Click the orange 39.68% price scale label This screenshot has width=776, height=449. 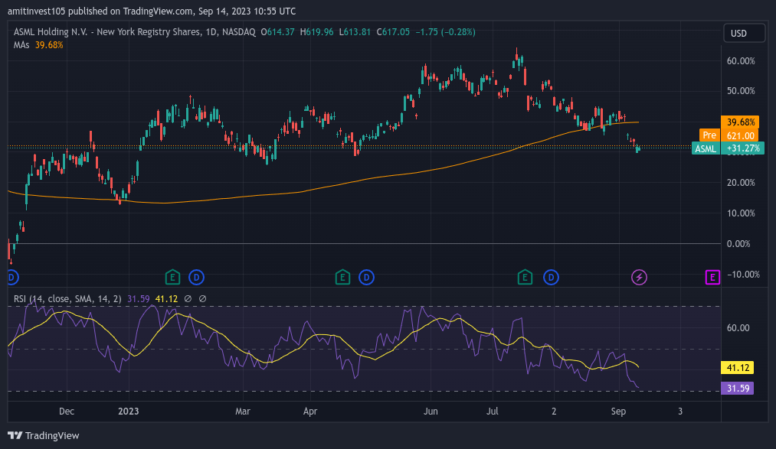pyautogui.click(x=740, y=122)
